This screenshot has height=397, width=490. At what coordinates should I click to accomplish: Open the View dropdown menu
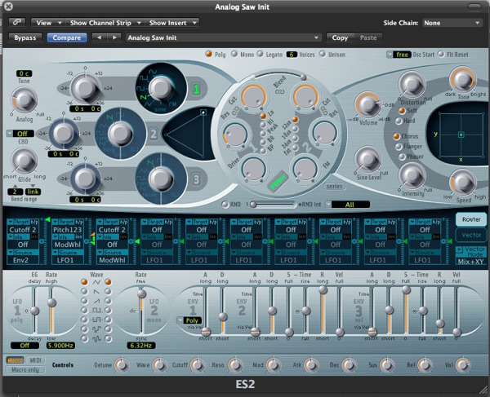point(48,23)
